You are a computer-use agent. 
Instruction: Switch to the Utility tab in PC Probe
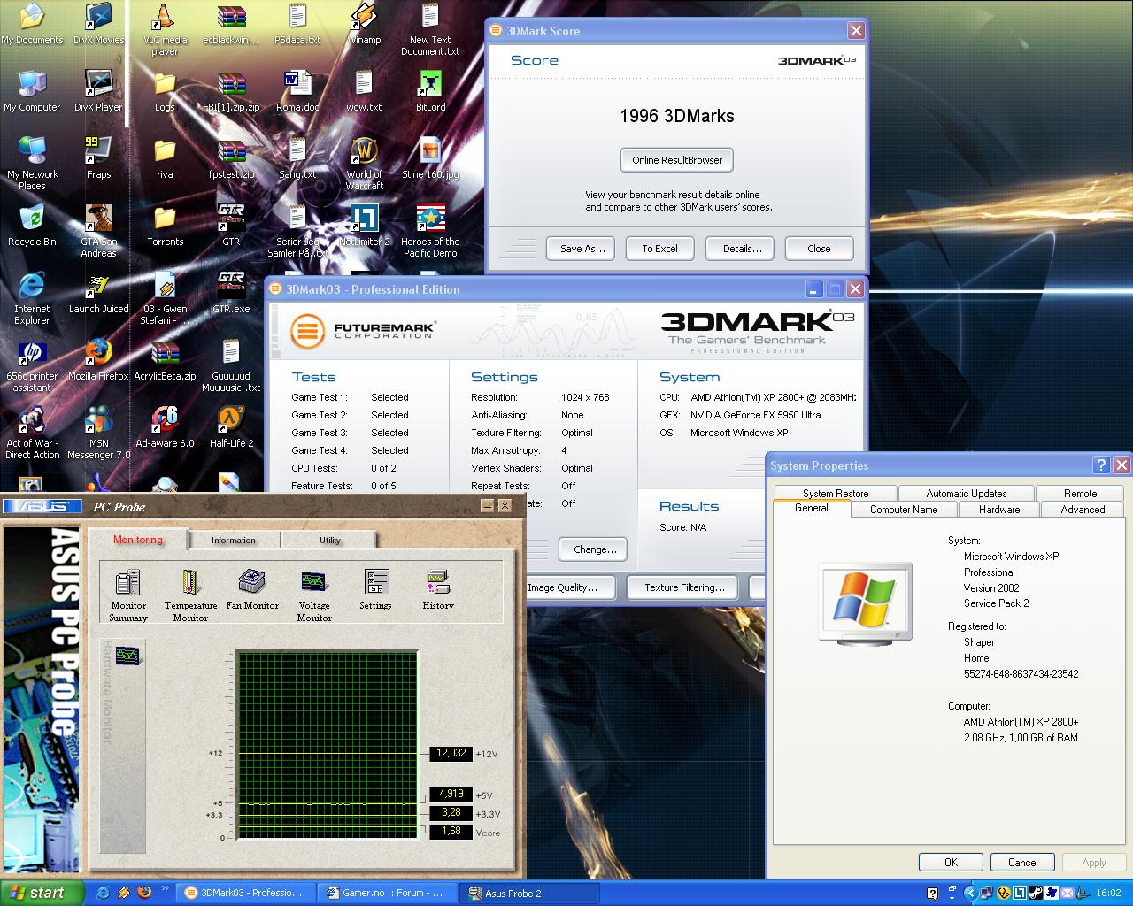329,540
